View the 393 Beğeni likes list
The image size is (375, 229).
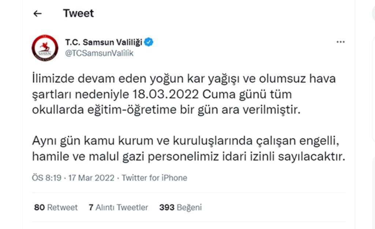tap(180, 207)
